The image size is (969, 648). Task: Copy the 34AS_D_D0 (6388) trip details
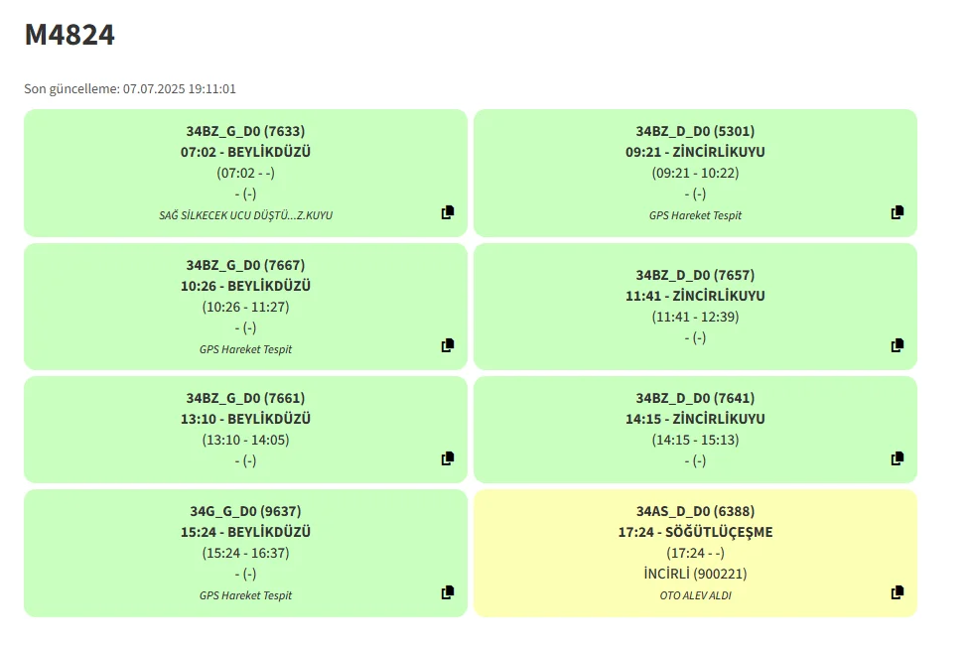[x=898, y=592]
